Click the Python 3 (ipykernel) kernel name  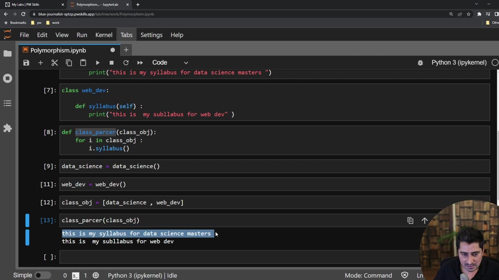click(459, 63)
